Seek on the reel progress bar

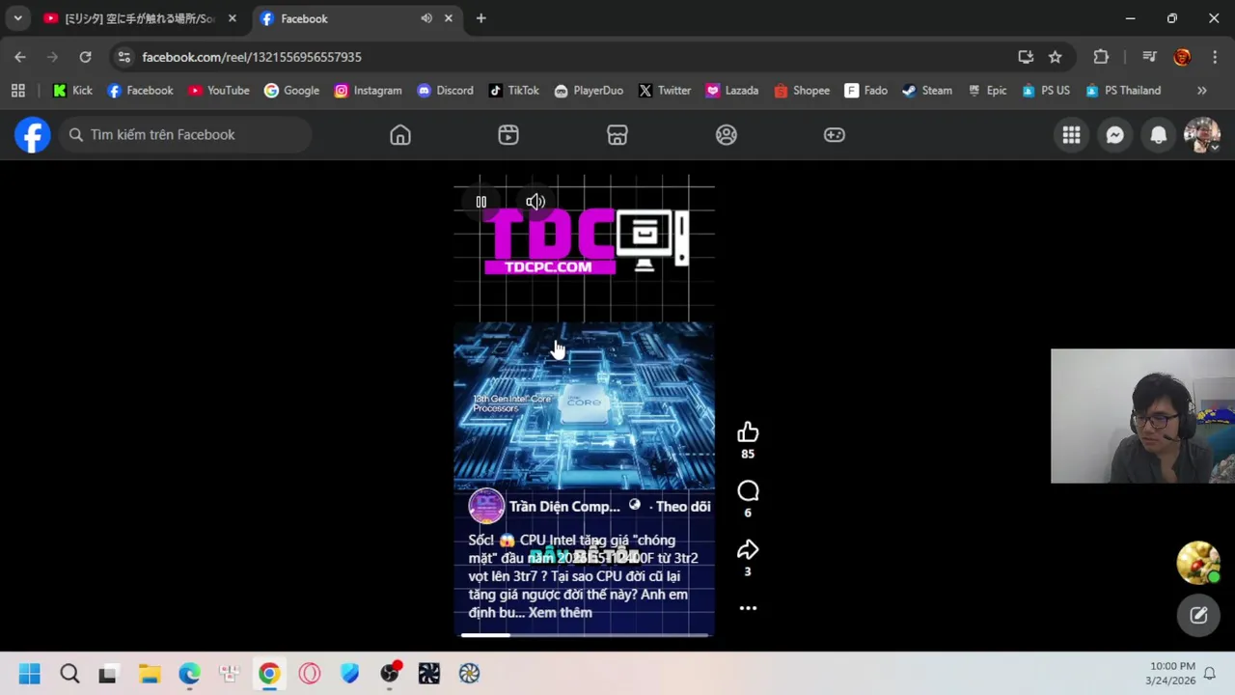click(585, 635)
